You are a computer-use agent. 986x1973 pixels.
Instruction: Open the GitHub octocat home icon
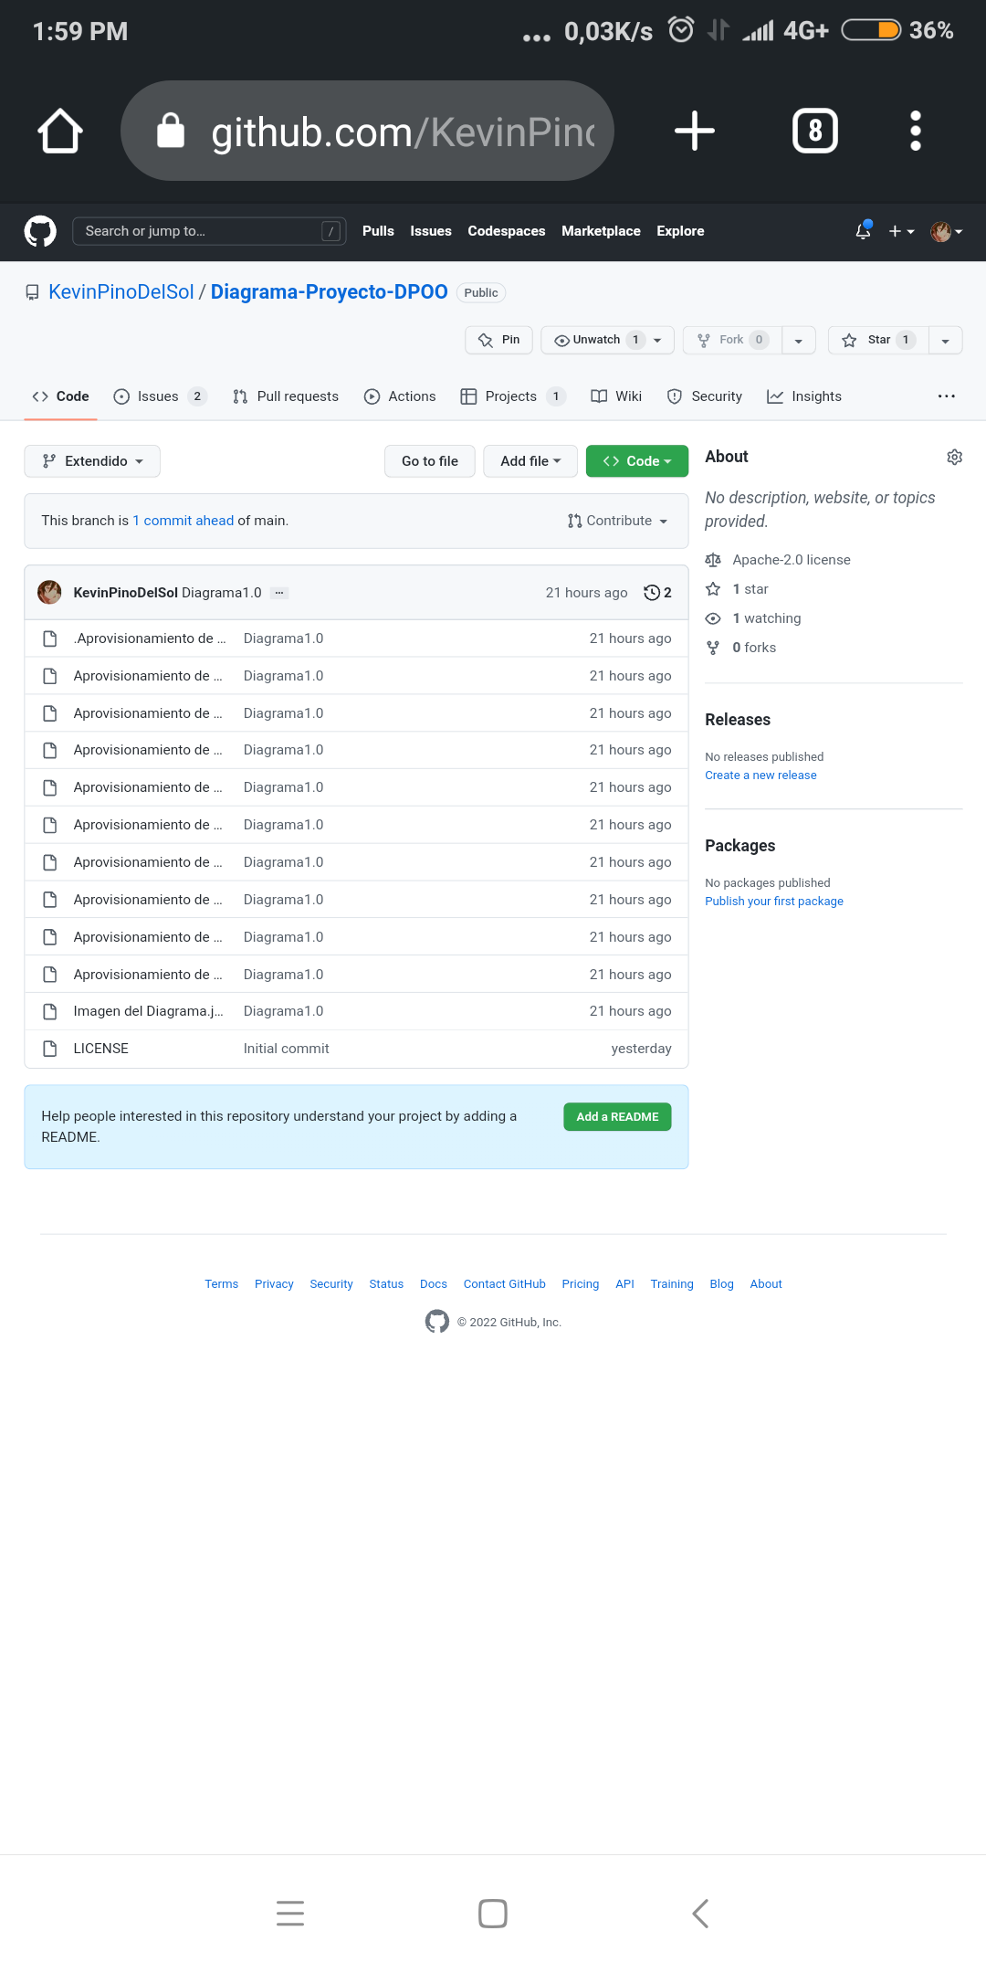tap(39, 231)
